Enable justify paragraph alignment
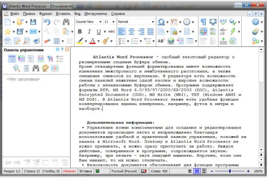This screenshot has height=178, width=267. point(150,32)
